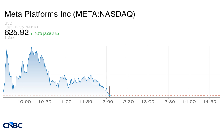This screenshot has width=220, height=137.
Task: Click the green +12.73 price change text
Action: (45, 33)
